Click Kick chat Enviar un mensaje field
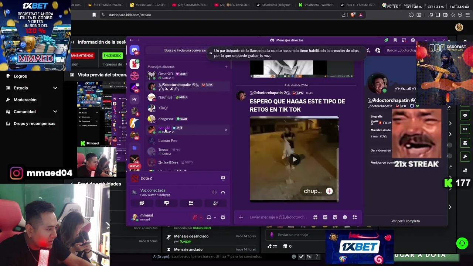473x266 pixels. [296, 235]
